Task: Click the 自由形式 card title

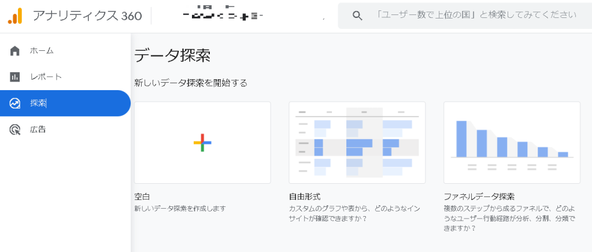Action: point(305,197)
